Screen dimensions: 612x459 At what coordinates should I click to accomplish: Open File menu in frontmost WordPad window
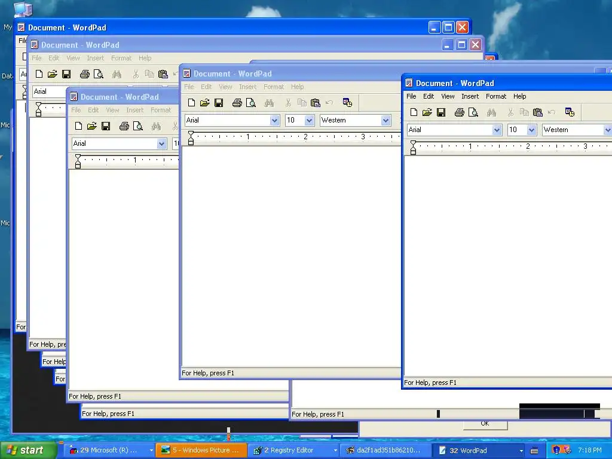coord(411,96)
